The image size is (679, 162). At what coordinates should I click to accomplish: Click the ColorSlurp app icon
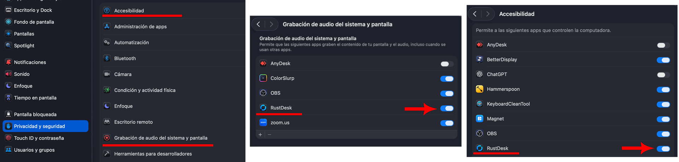pyautogui.click(x=263, y=78)
